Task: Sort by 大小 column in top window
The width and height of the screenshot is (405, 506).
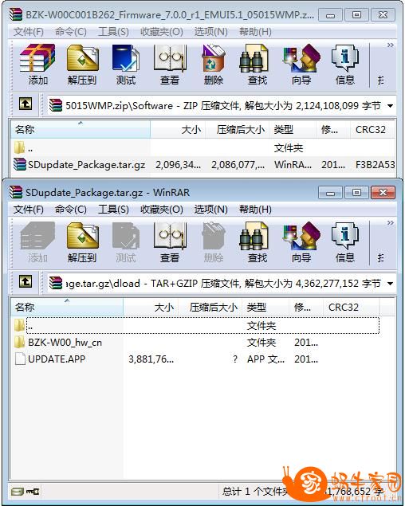Action: pos(178,129)
